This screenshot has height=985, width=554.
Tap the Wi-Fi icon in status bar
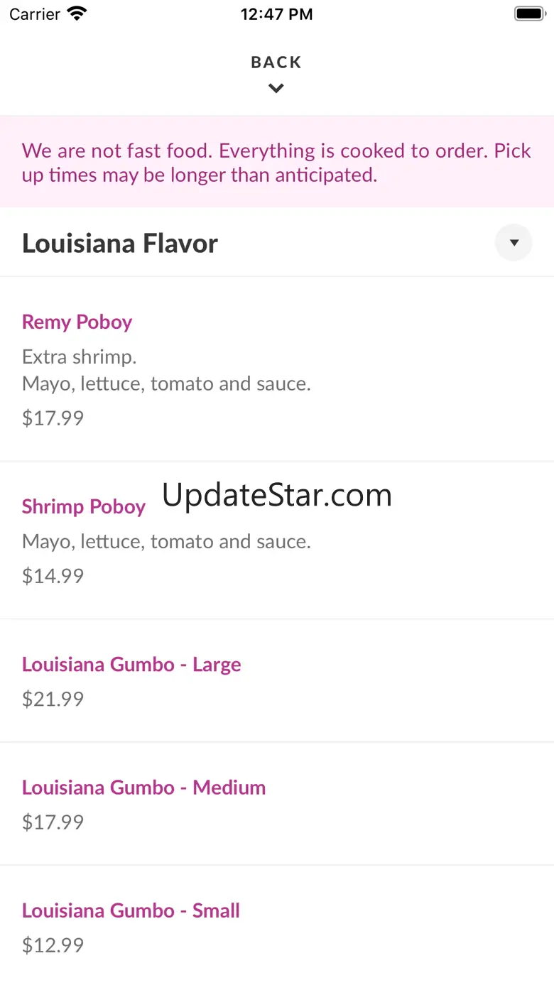[x=76, y=13]
